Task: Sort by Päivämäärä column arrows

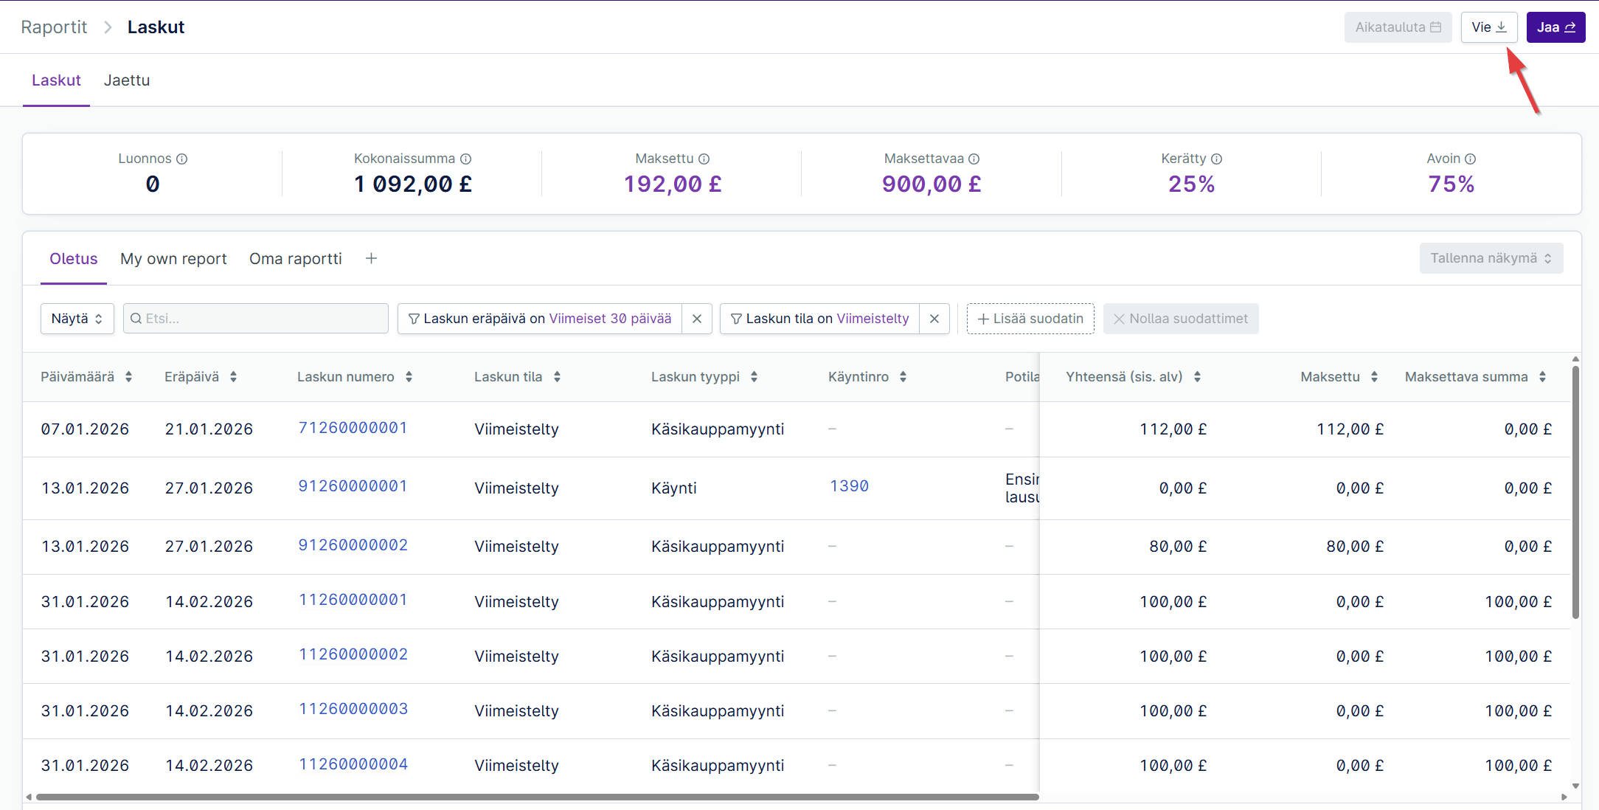Action: pos(129,377)
